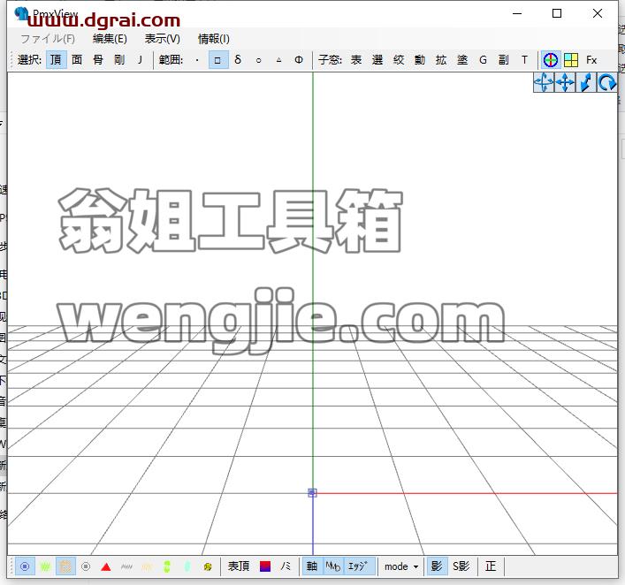
Task: Open the mode dropdown
Action: pos(401,566)
